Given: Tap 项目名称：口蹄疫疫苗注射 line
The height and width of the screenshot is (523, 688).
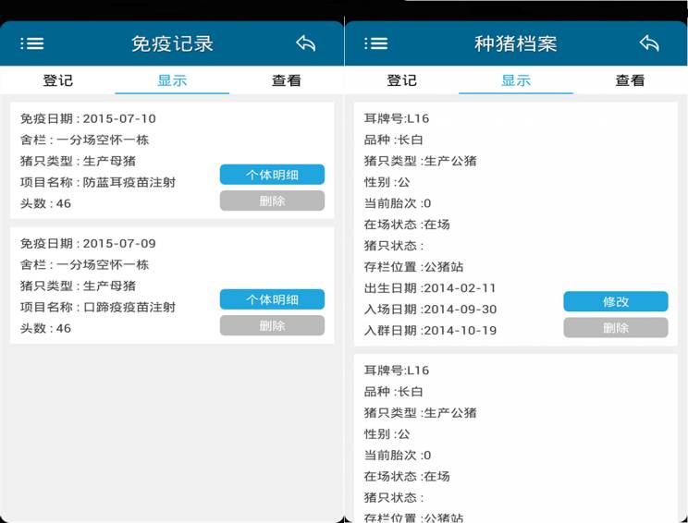Looking at the screenshot, I should [x=98, y=308].
